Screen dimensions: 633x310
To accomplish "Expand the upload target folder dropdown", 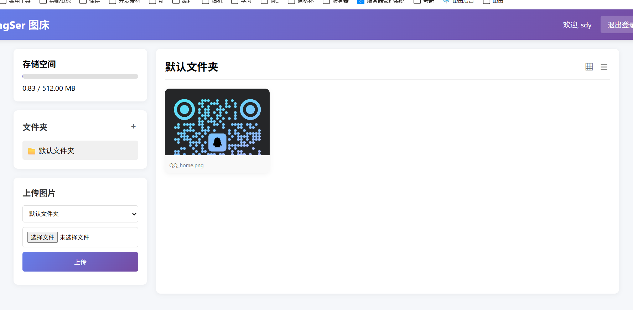I will 80,214.
